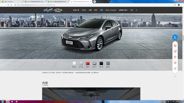
Task: Choose the blue-grey car color swatch
Action: point(108,63)
